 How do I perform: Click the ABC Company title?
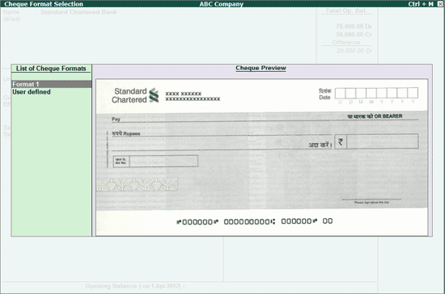(x=222, y=4)
